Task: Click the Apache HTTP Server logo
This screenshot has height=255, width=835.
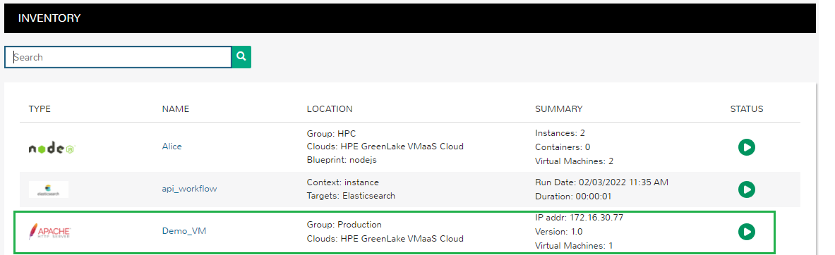Action: point(50,232)
